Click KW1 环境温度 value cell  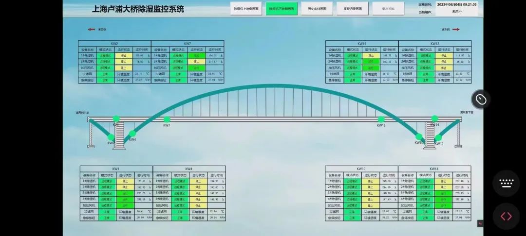144,212
